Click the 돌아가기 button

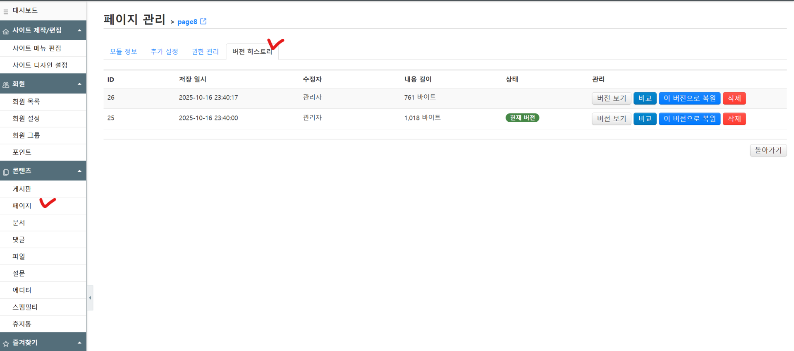[768, 150]
